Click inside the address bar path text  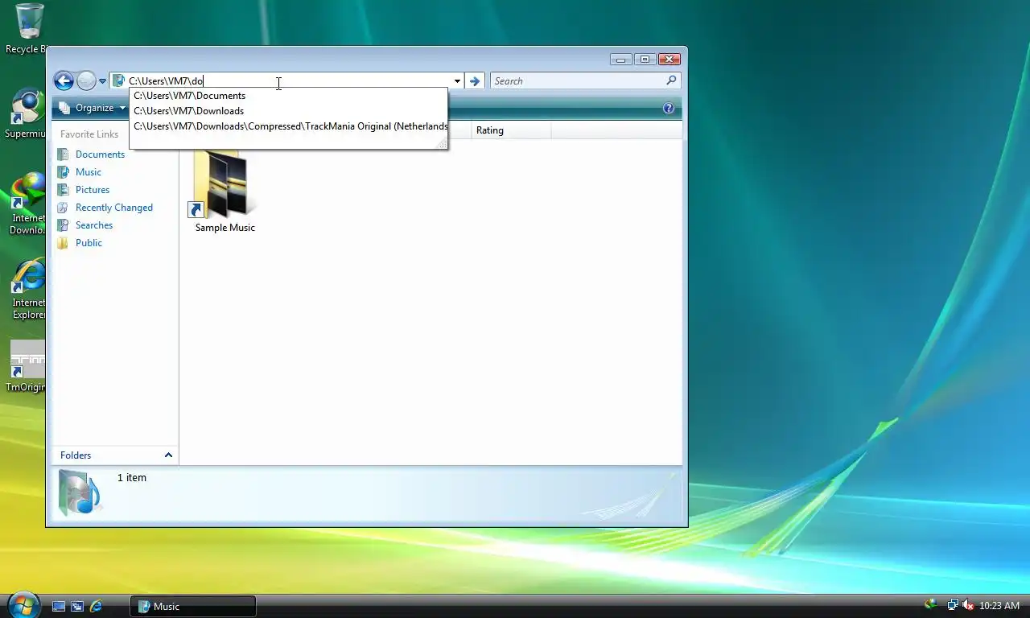tap(166, 81)
